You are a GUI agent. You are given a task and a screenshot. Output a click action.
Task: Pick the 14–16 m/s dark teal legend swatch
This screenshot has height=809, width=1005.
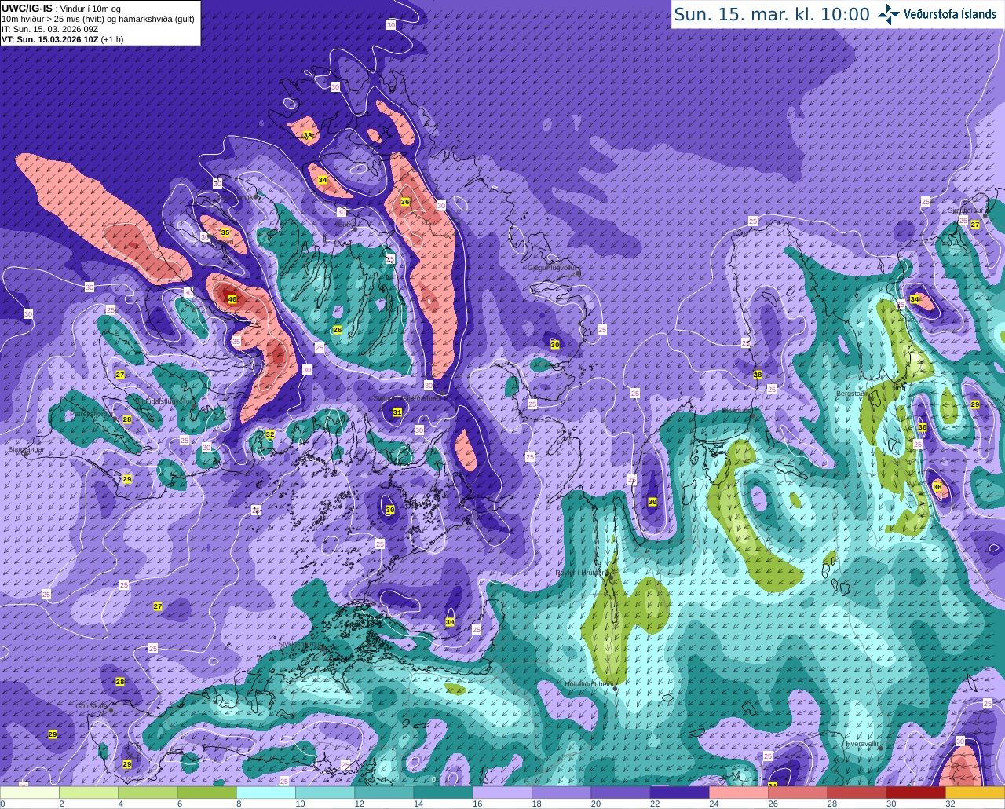(443, 792)
